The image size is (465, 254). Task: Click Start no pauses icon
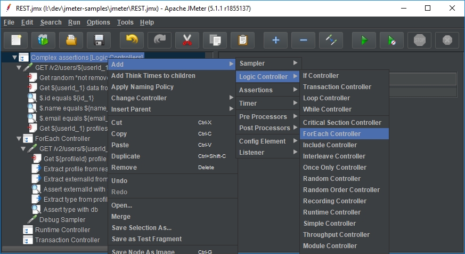point(391,40)
